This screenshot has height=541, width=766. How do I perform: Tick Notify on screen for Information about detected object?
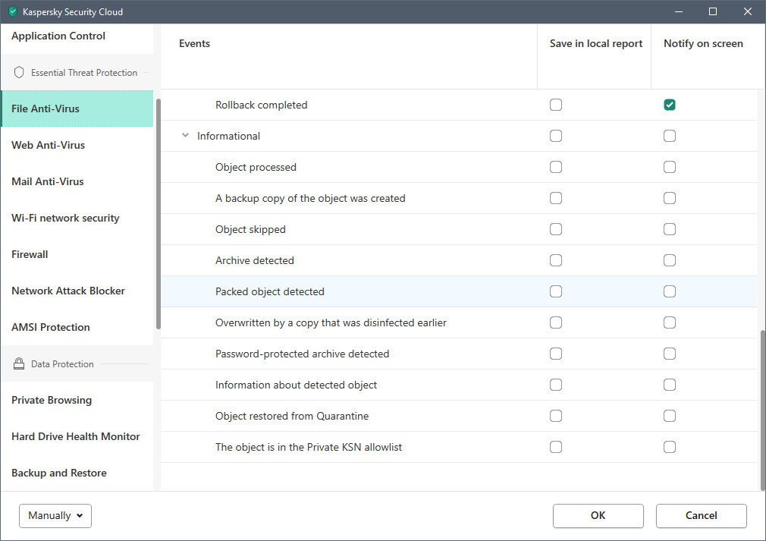(x=670, y=385)
